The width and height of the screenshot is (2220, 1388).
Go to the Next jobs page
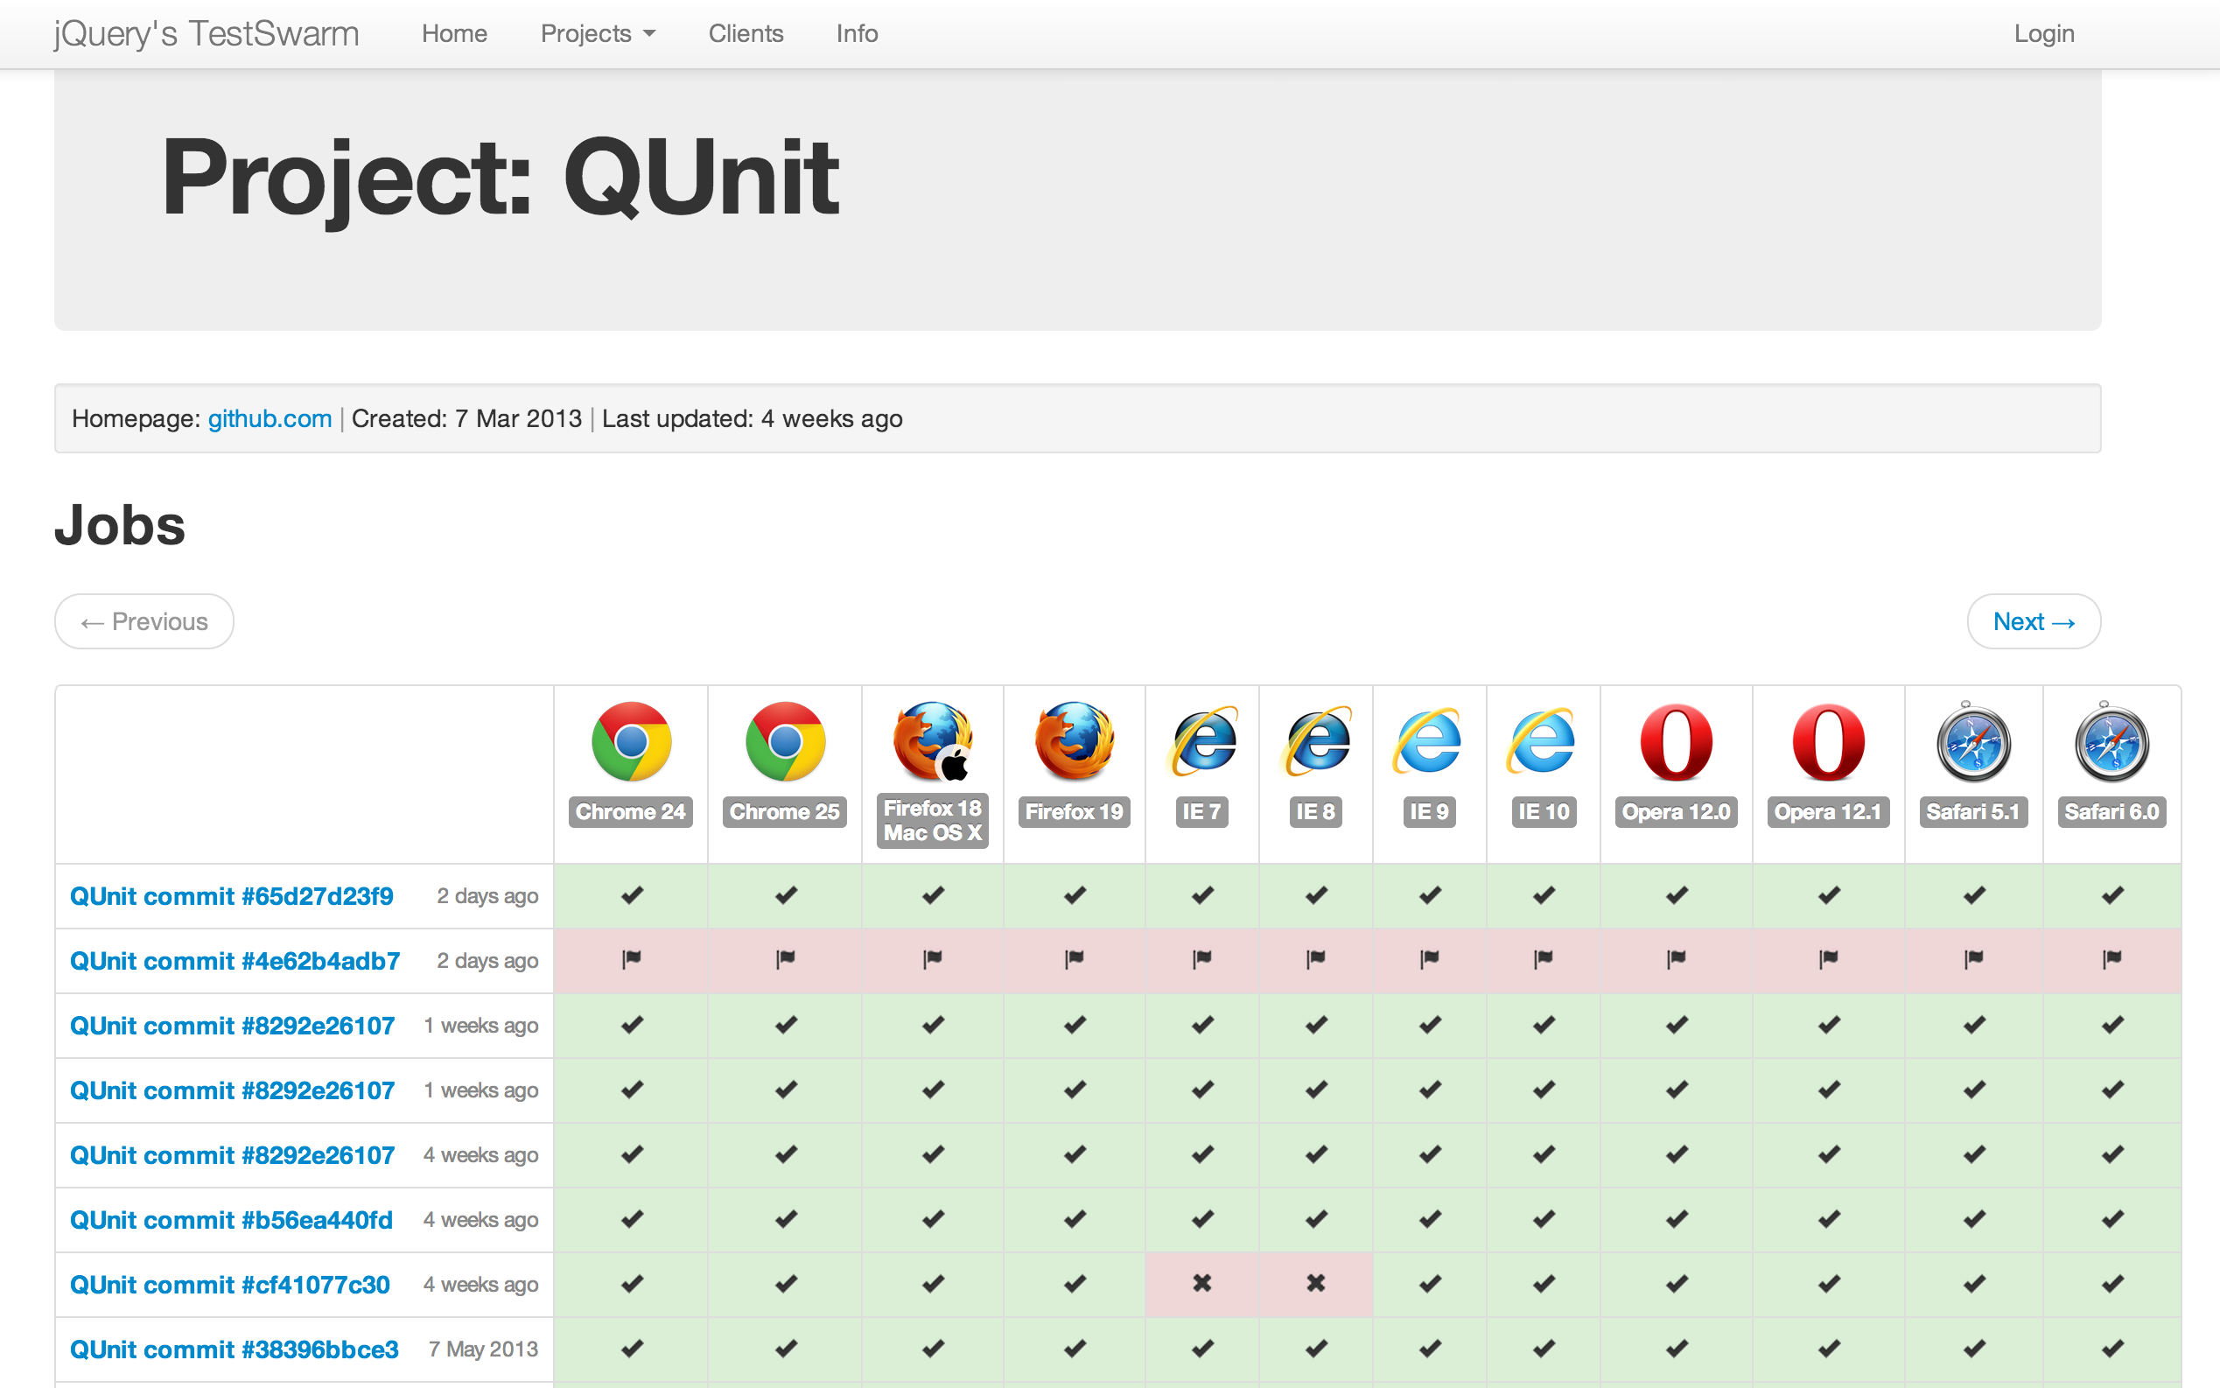coord(2033,621)
